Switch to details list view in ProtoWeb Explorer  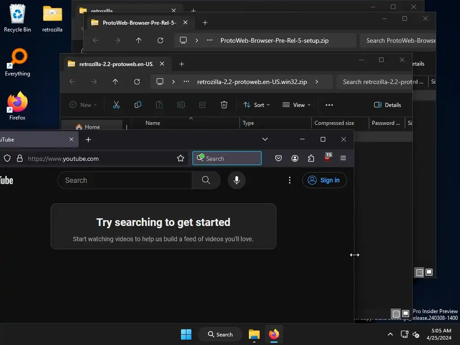(x=420, y=273)
